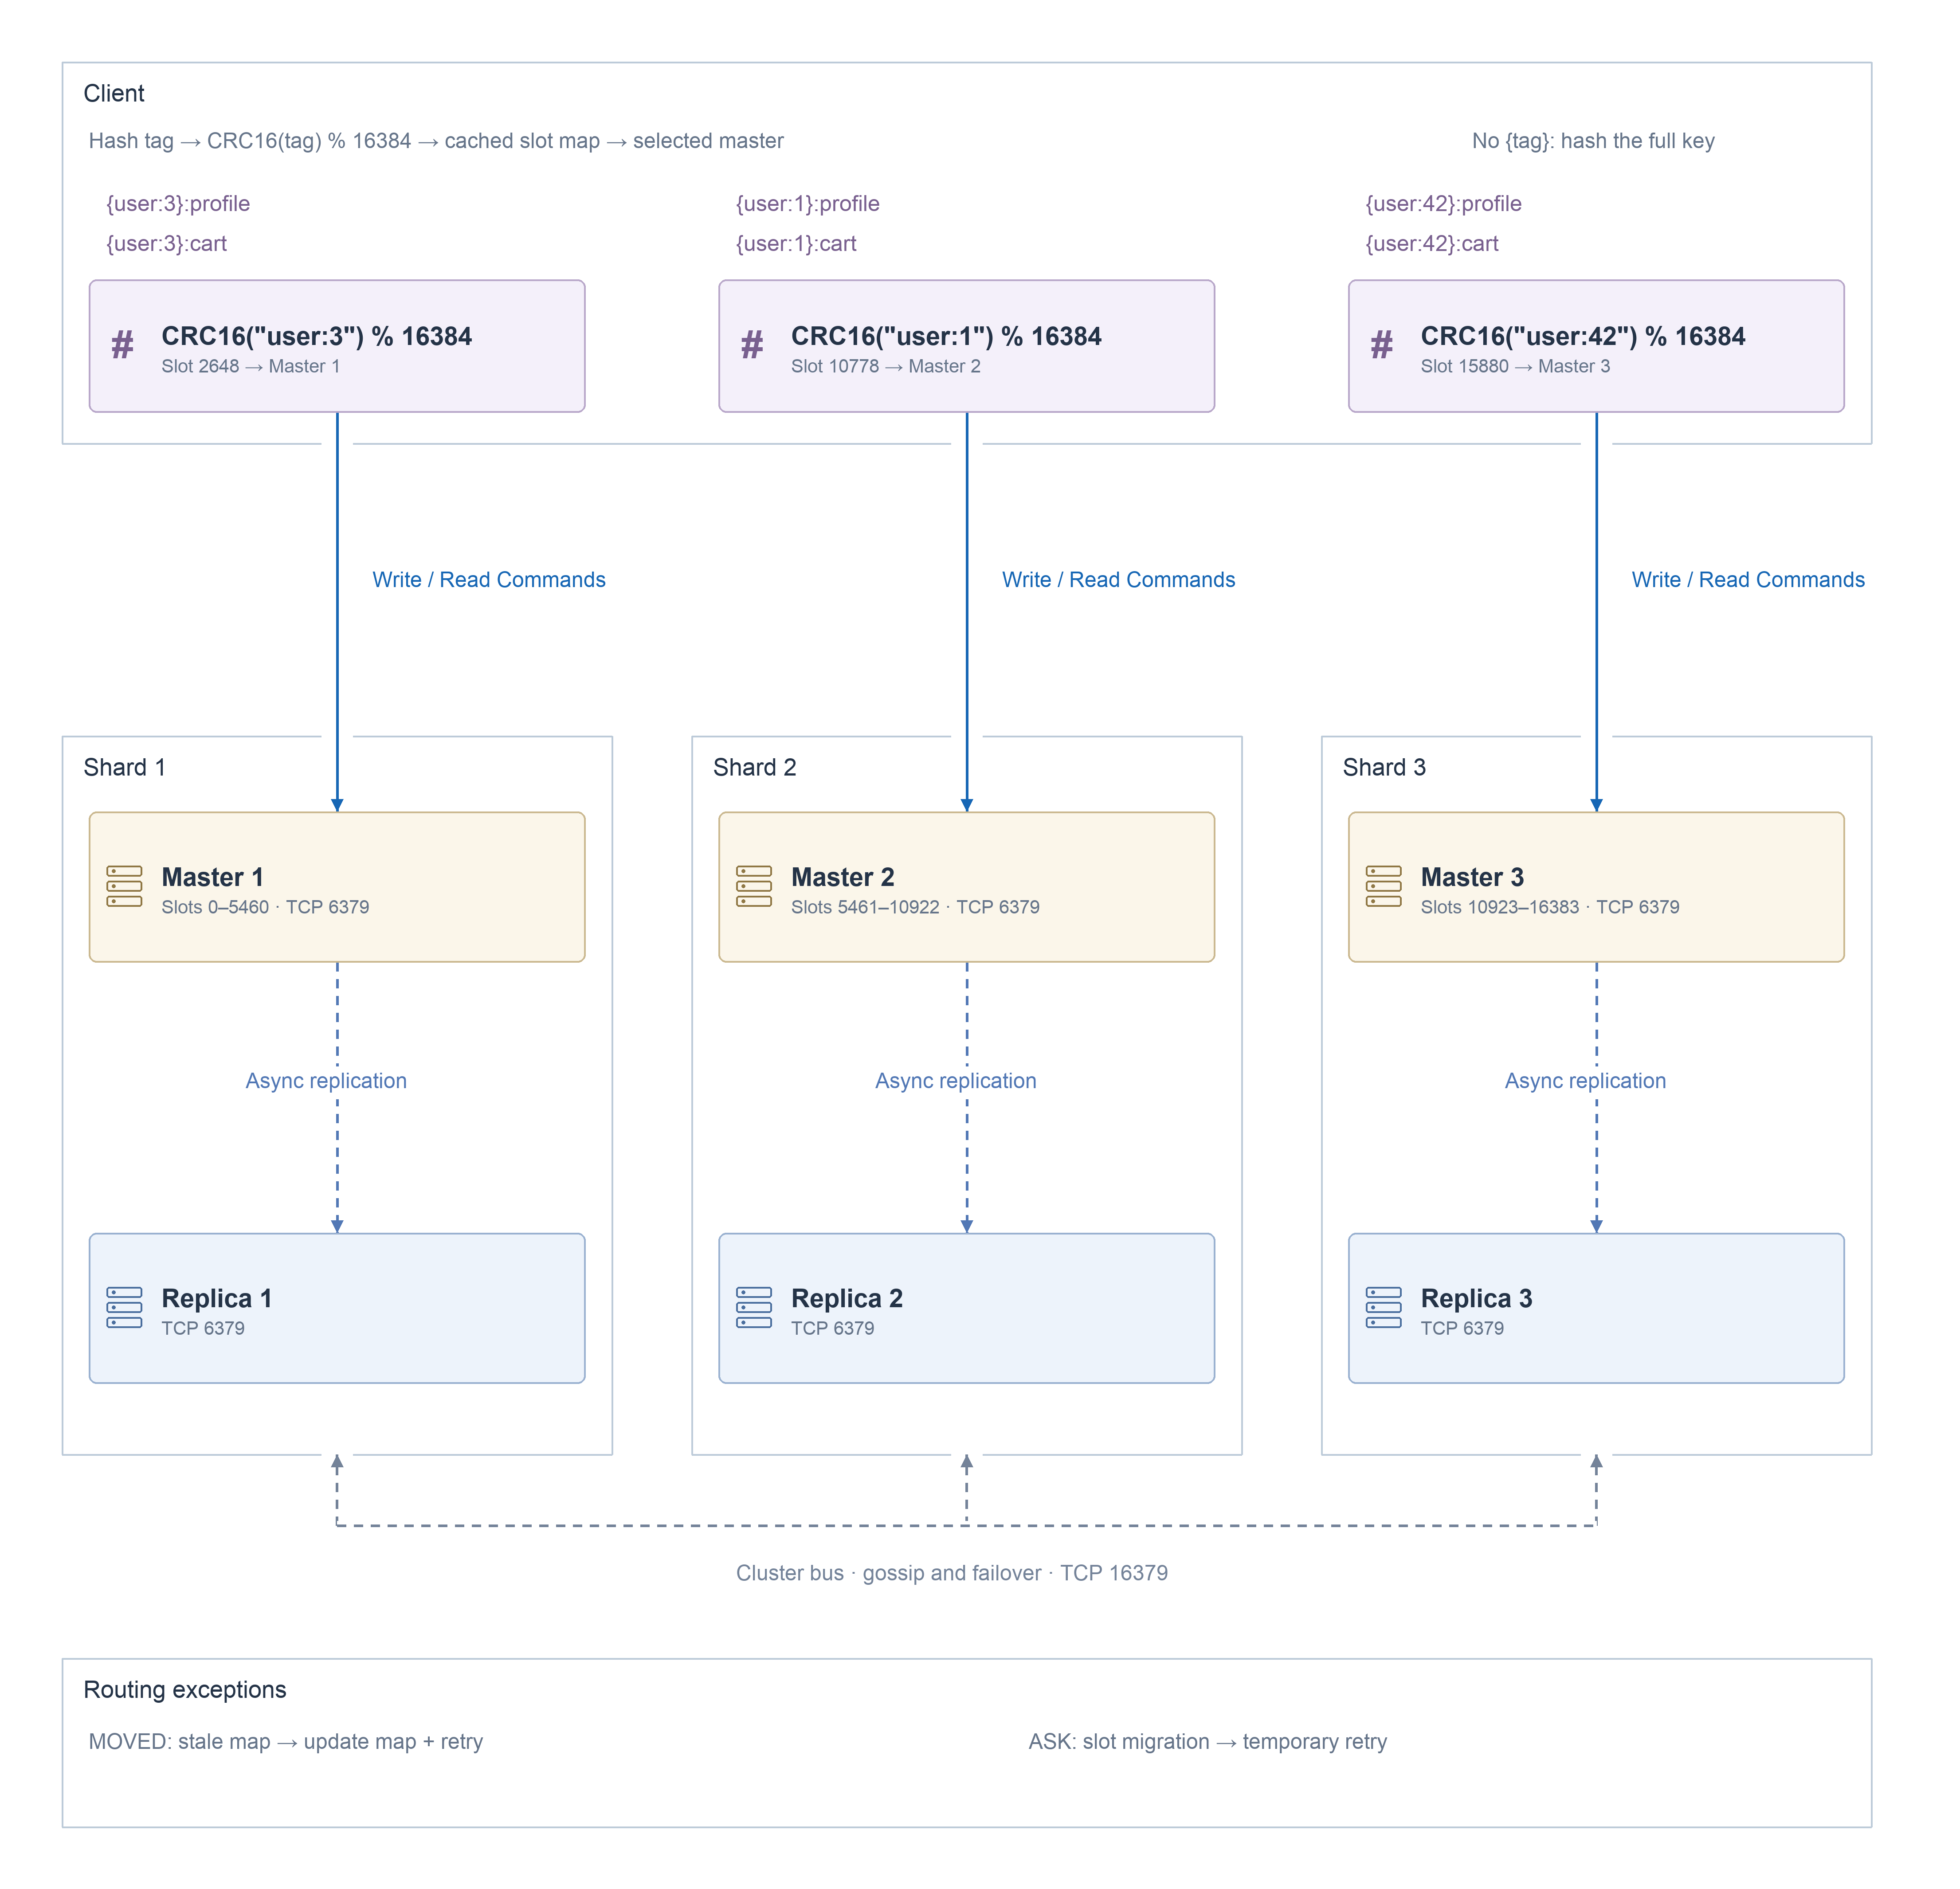Click Write / Read Commands label above Shard 1
1960x1889 pixels.
click(489, 580)
